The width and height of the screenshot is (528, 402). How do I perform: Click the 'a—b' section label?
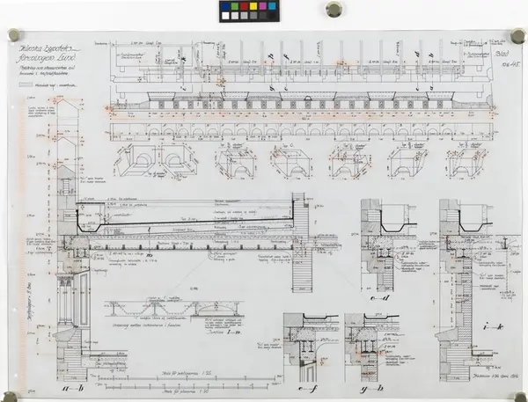coord(73,389)
